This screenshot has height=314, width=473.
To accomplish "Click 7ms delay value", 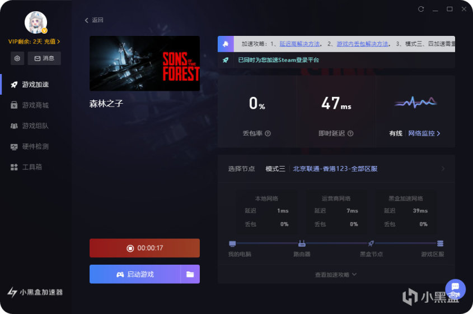I will tap(352, 211).
